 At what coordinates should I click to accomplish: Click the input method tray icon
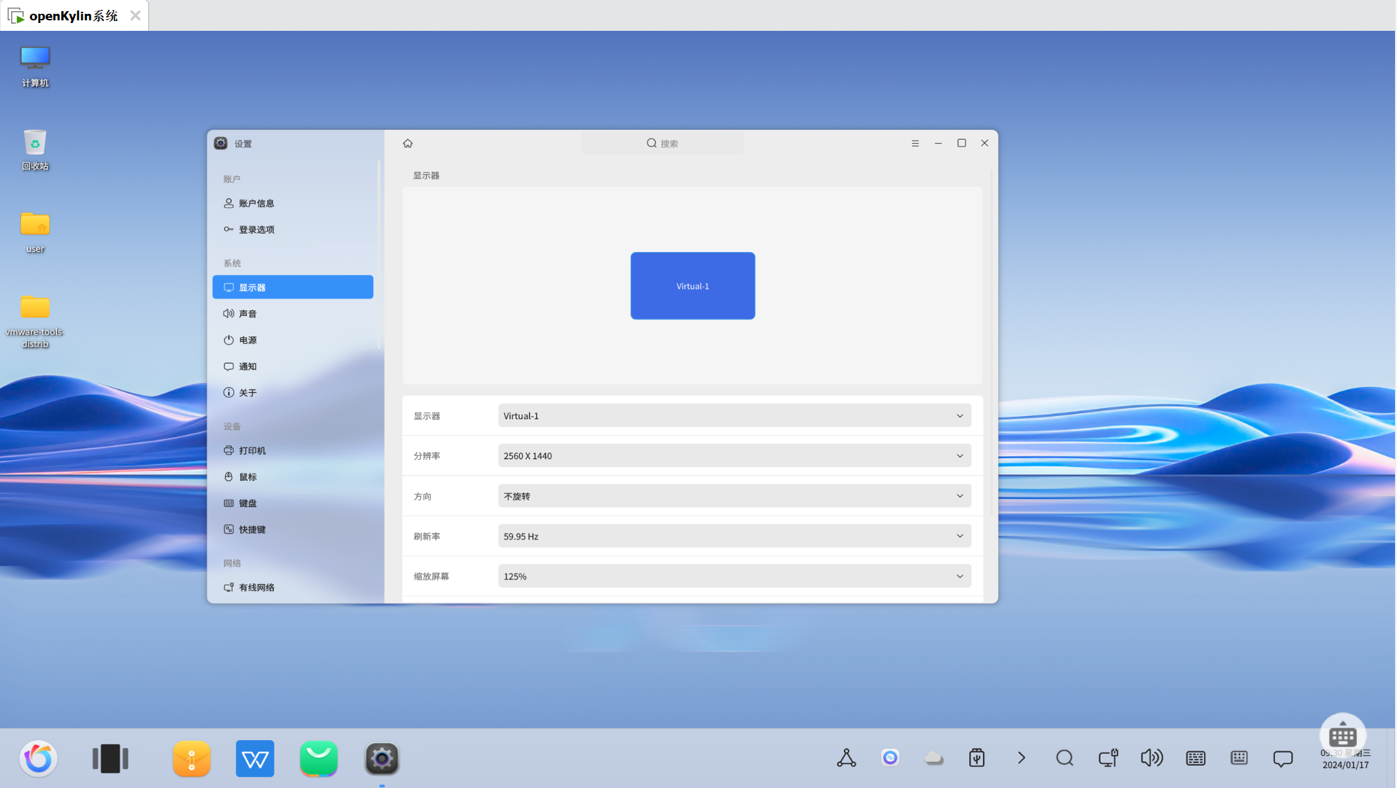click(x=1239, y=758)
